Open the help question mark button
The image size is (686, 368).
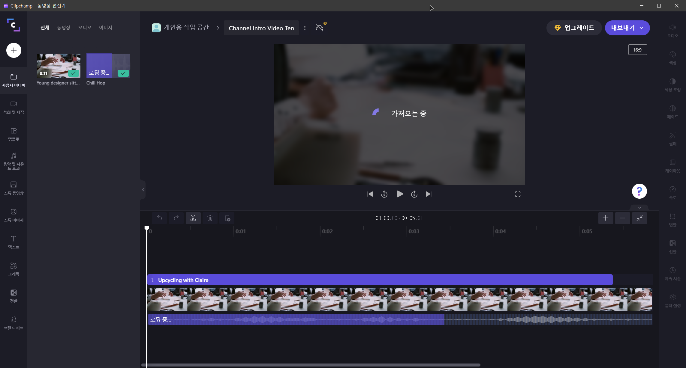639,191
